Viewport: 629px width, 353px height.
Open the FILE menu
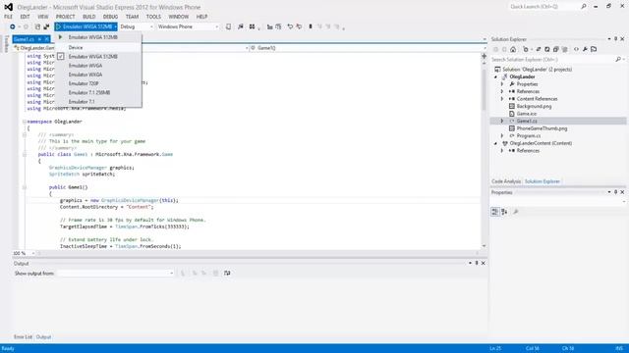click(x=8, y=17)
